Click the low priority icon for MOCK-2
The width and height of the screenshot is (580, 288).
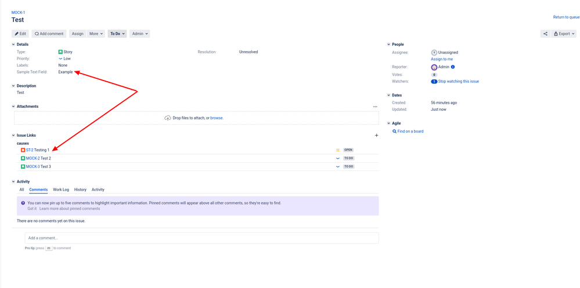(338, 158)
